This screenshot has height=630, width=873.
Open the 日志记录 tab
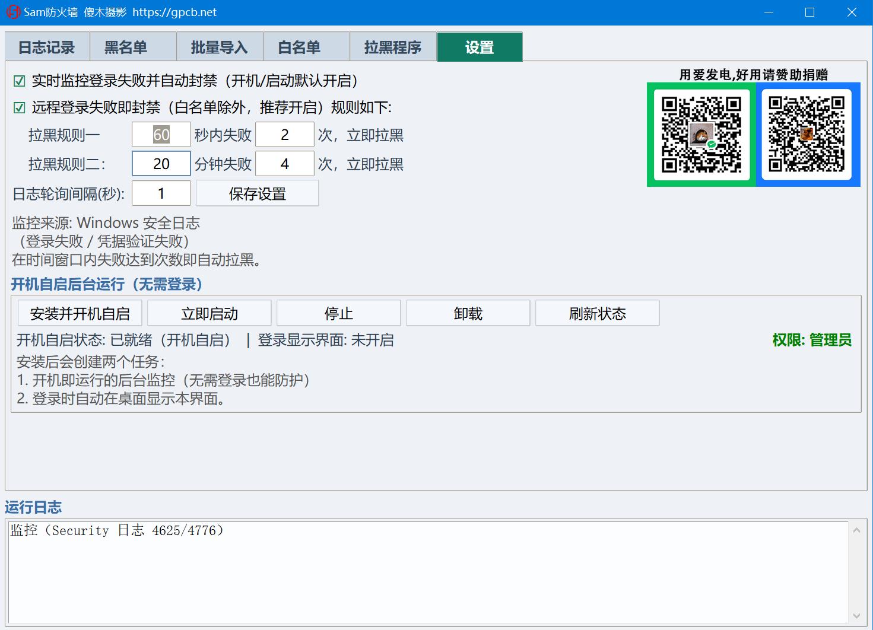[x=47, y=47]
